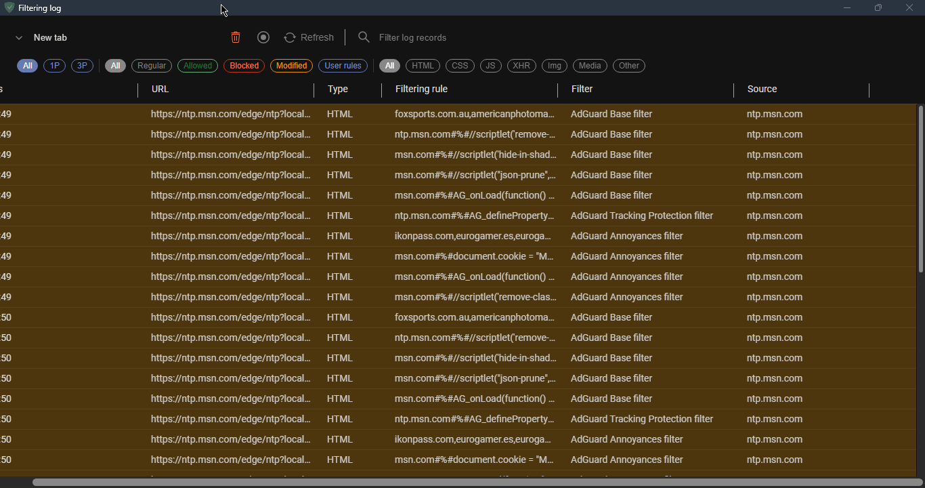The height and width of the screenshot is (488, 925).
Task: Expand the New tab dropdown chevron
Action: click(19, 38)
